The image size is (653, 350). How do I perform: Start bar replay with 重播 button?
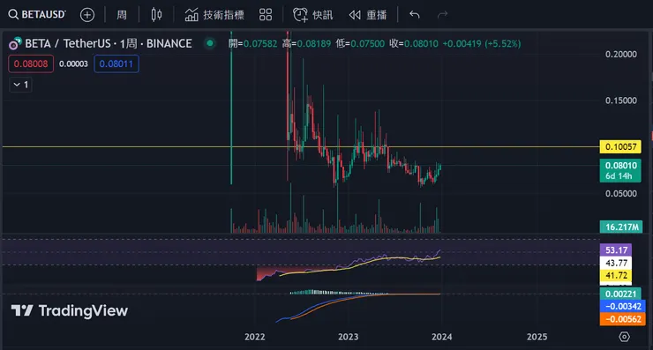(368, 15)
